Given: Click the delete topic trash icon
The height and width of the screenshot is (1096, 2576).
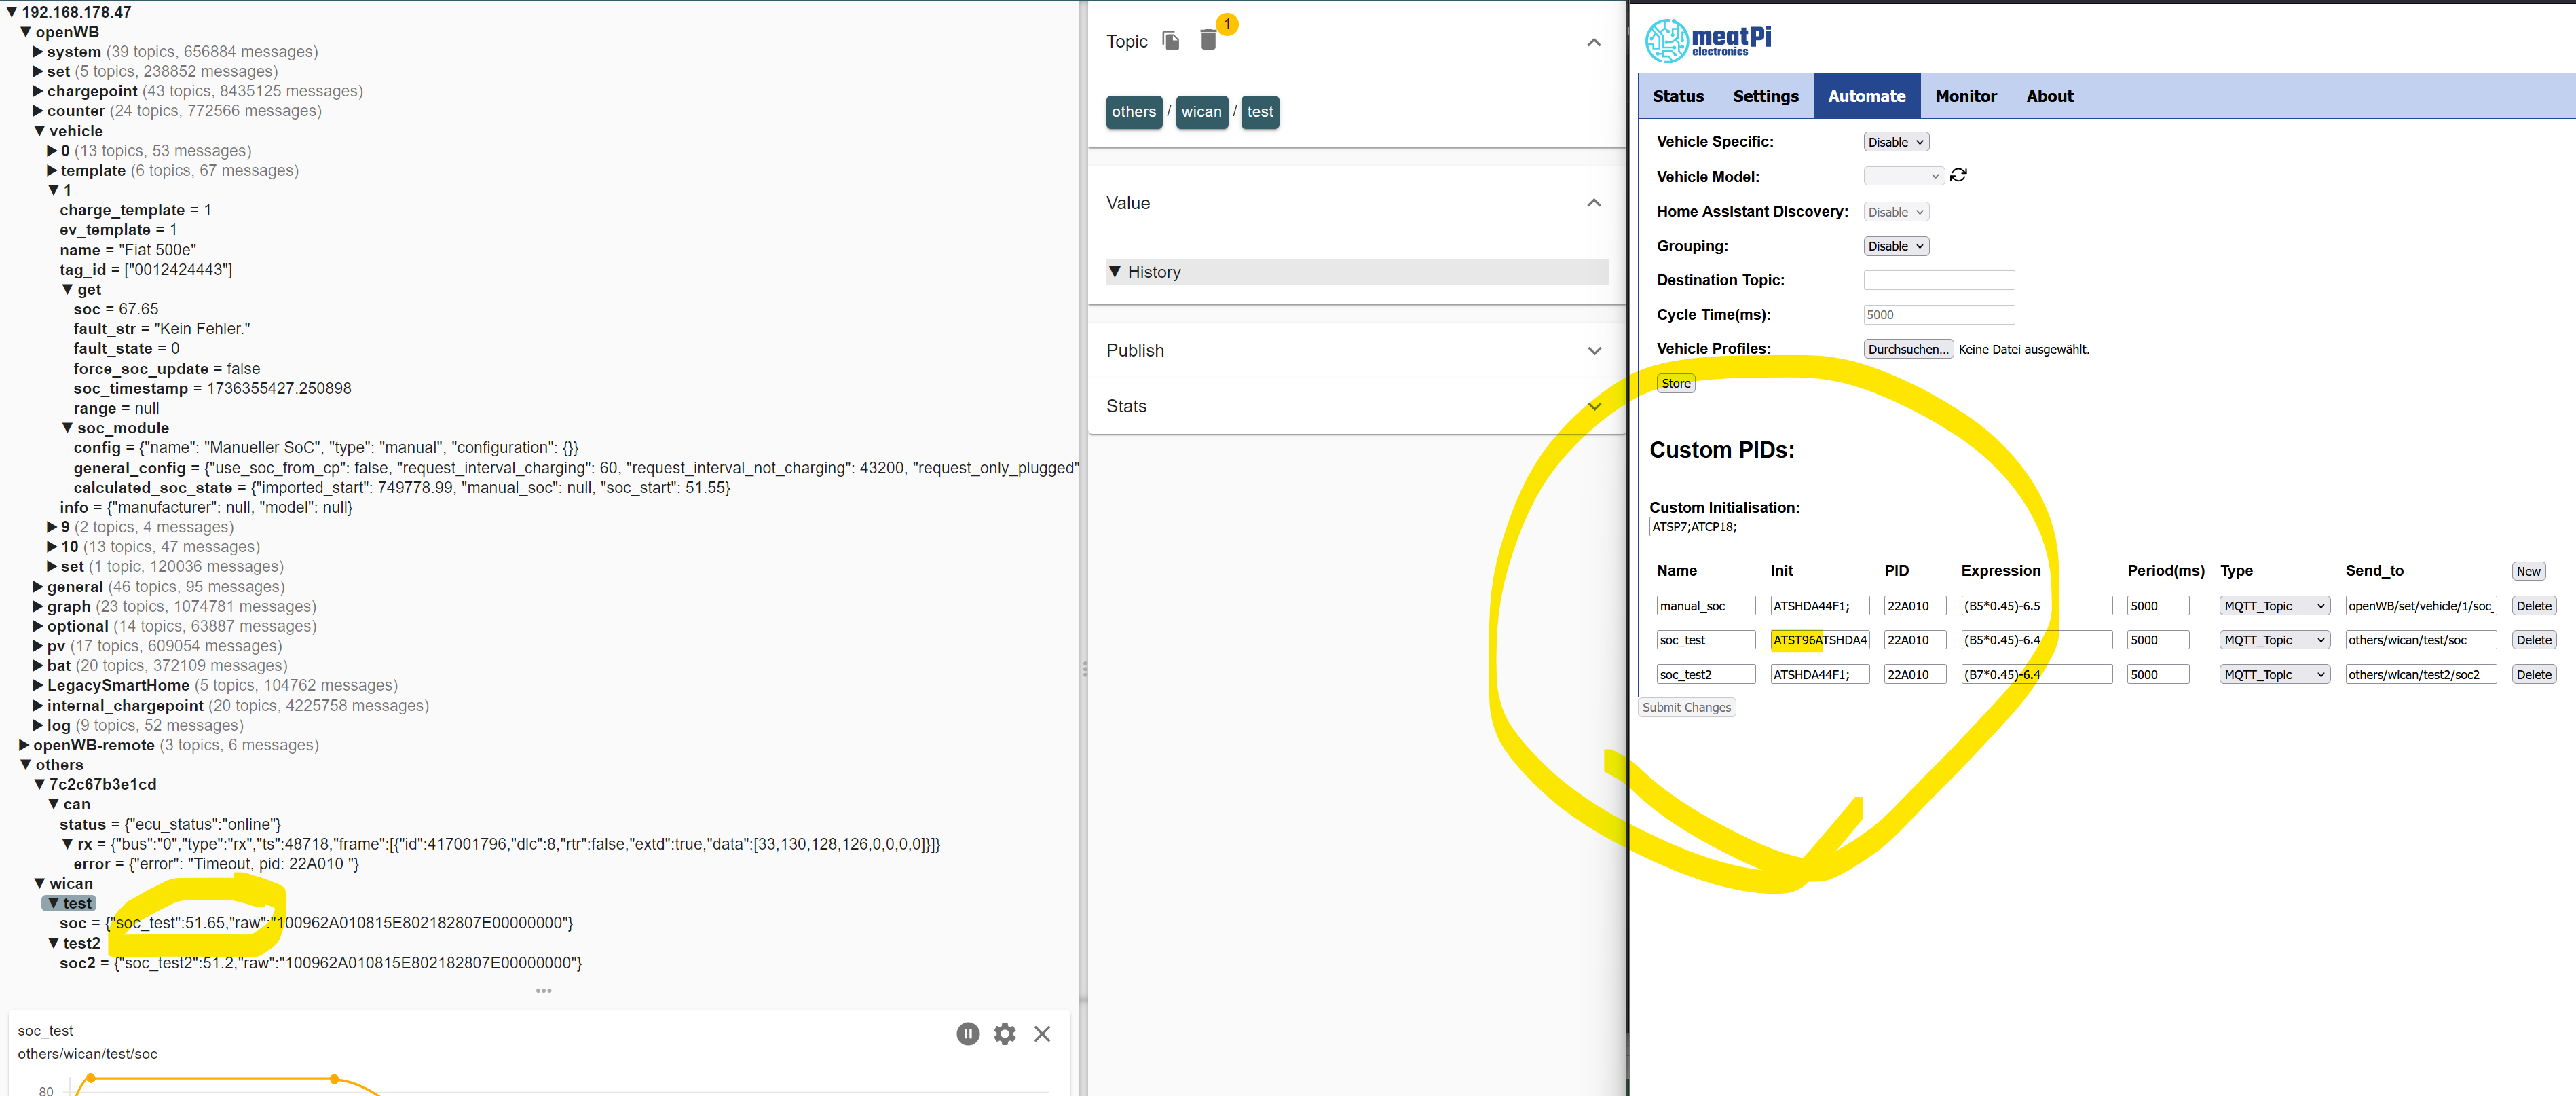Looking at the screenshot, I should point(1207,41).
